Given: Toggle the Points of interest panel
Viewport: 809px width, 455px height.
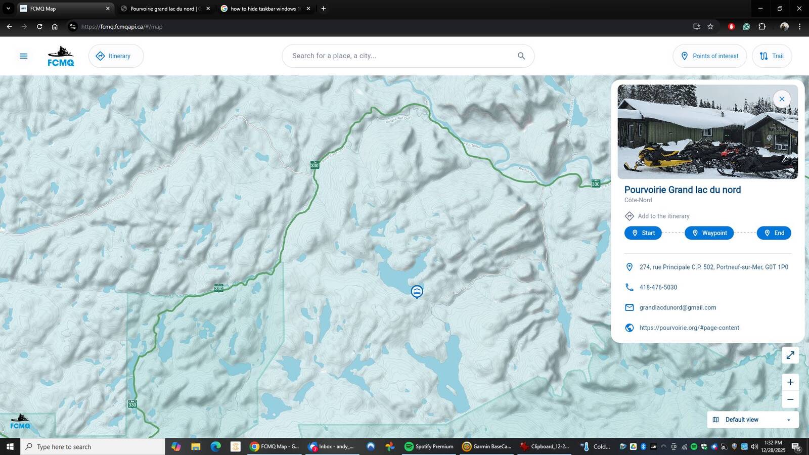Looking at the screenshot, I should click(709, 56).
